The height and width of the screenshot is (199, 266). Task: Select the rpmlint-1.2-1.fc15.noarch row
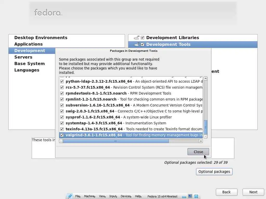tap(131, 99)
